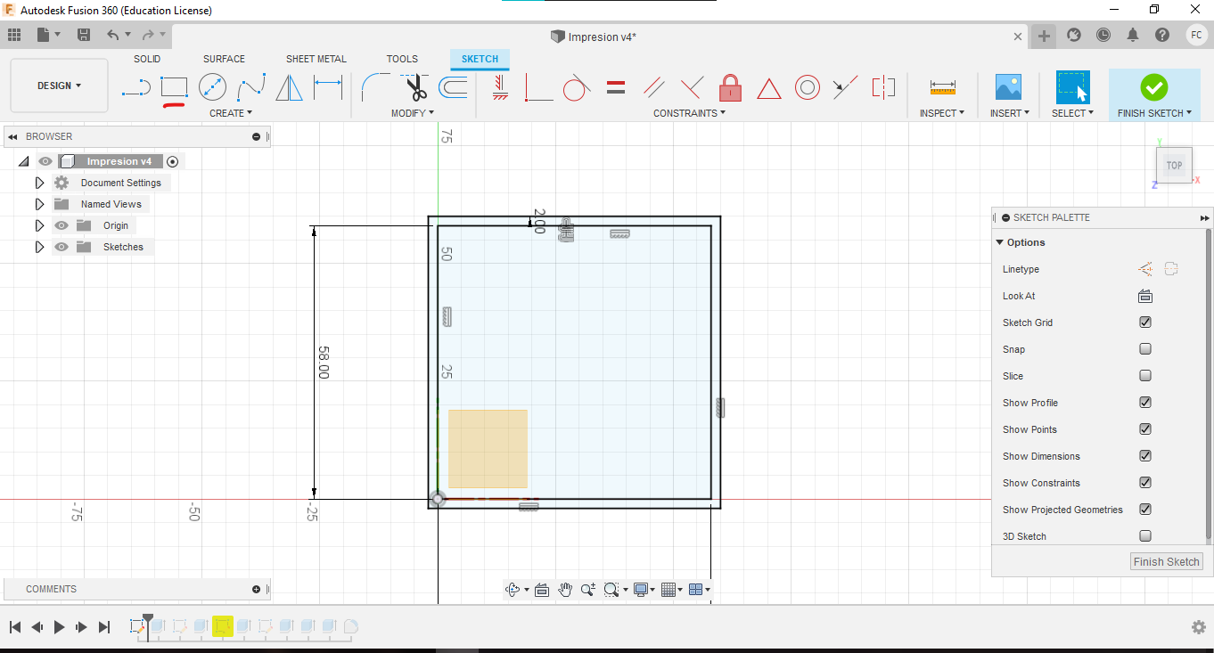
Task: Select the Trim scissors tool
Action: tap(415, 87)
